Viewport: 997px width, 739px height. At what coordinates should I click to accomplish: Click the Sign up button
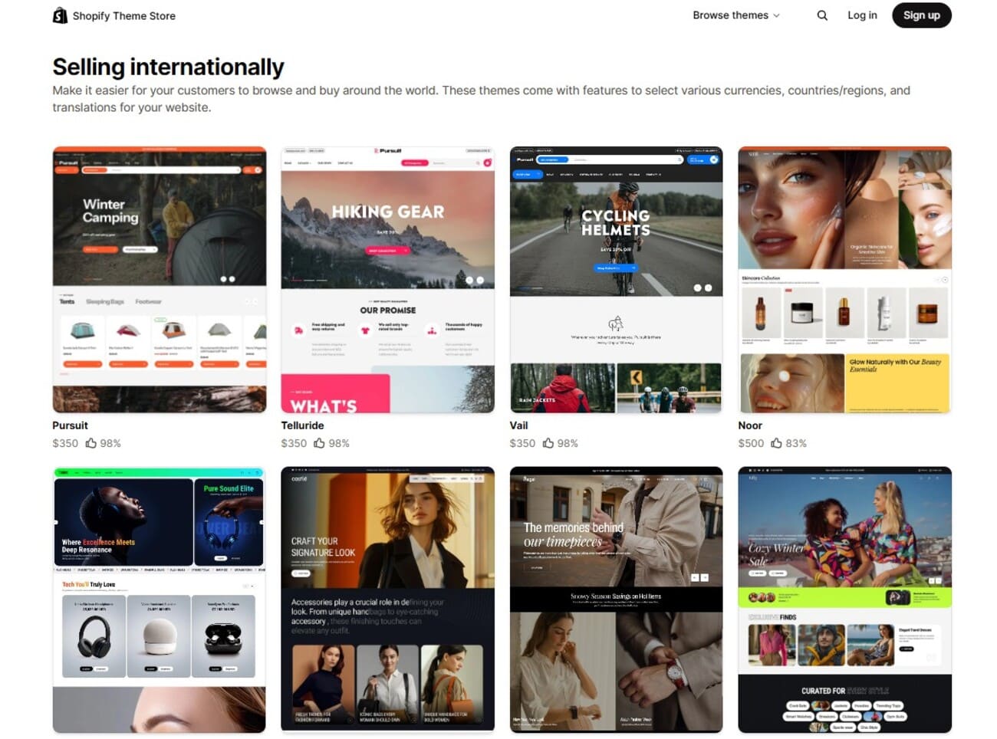pyautogui.click(x=922, y=15)
